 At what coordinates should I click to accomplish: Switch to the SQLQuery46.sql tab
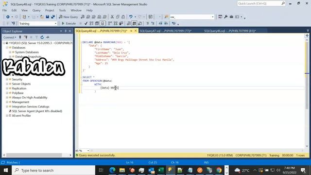point(230,31)
